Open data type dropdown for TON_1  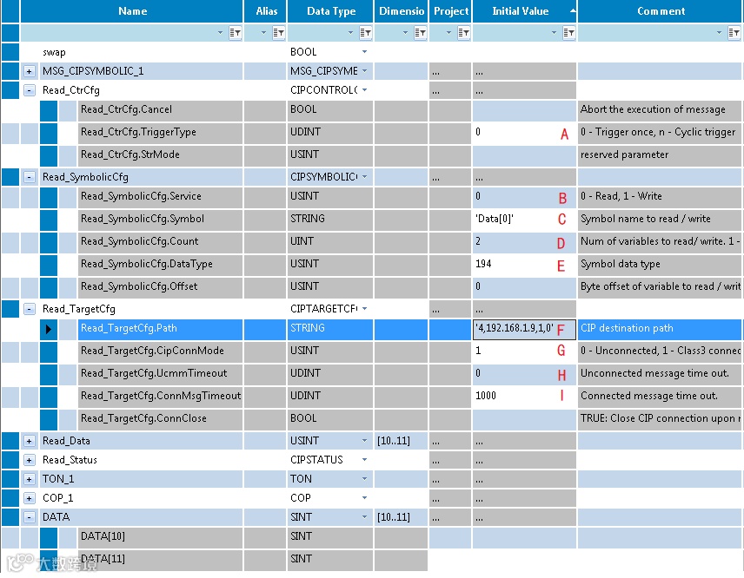click(x=364, y=479)
